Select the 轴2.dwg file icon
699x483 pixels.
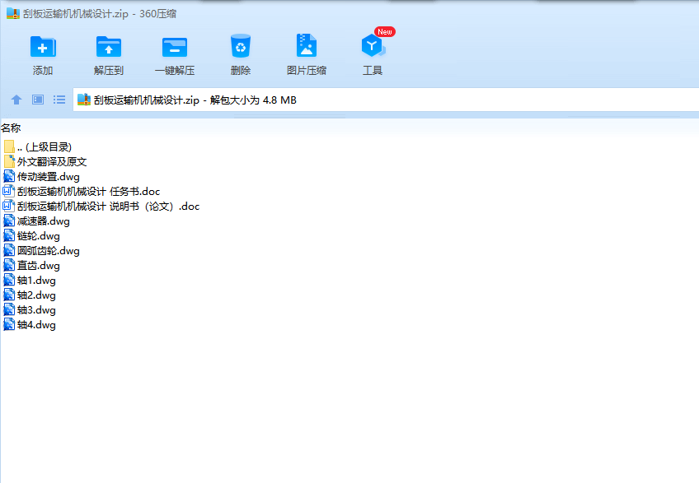(x=9, y=295)
